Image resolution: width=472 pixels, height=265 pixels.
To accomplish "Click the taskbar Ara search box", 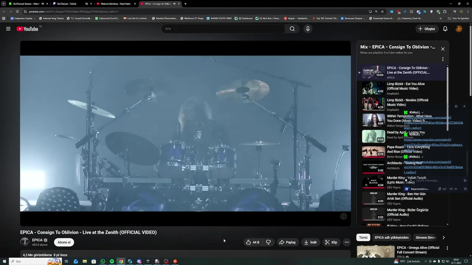I will click(35, 261).
